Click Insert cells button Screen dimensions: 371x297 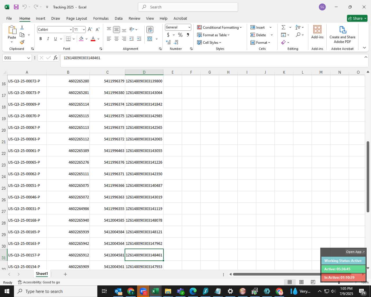pyautogui.click(x=258, y=27)
